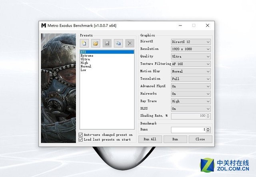This screenshot has width=256, height=177.
Task: Open the DirectX dropdown
Action: (191, 42)
